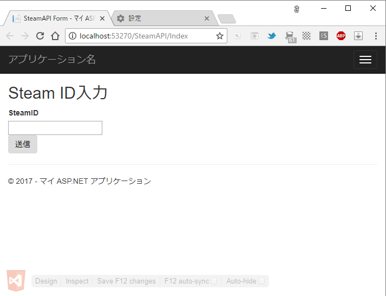Click the user profile icon in title bar
This screenshot has width=386, height=296.
[297, 9]
